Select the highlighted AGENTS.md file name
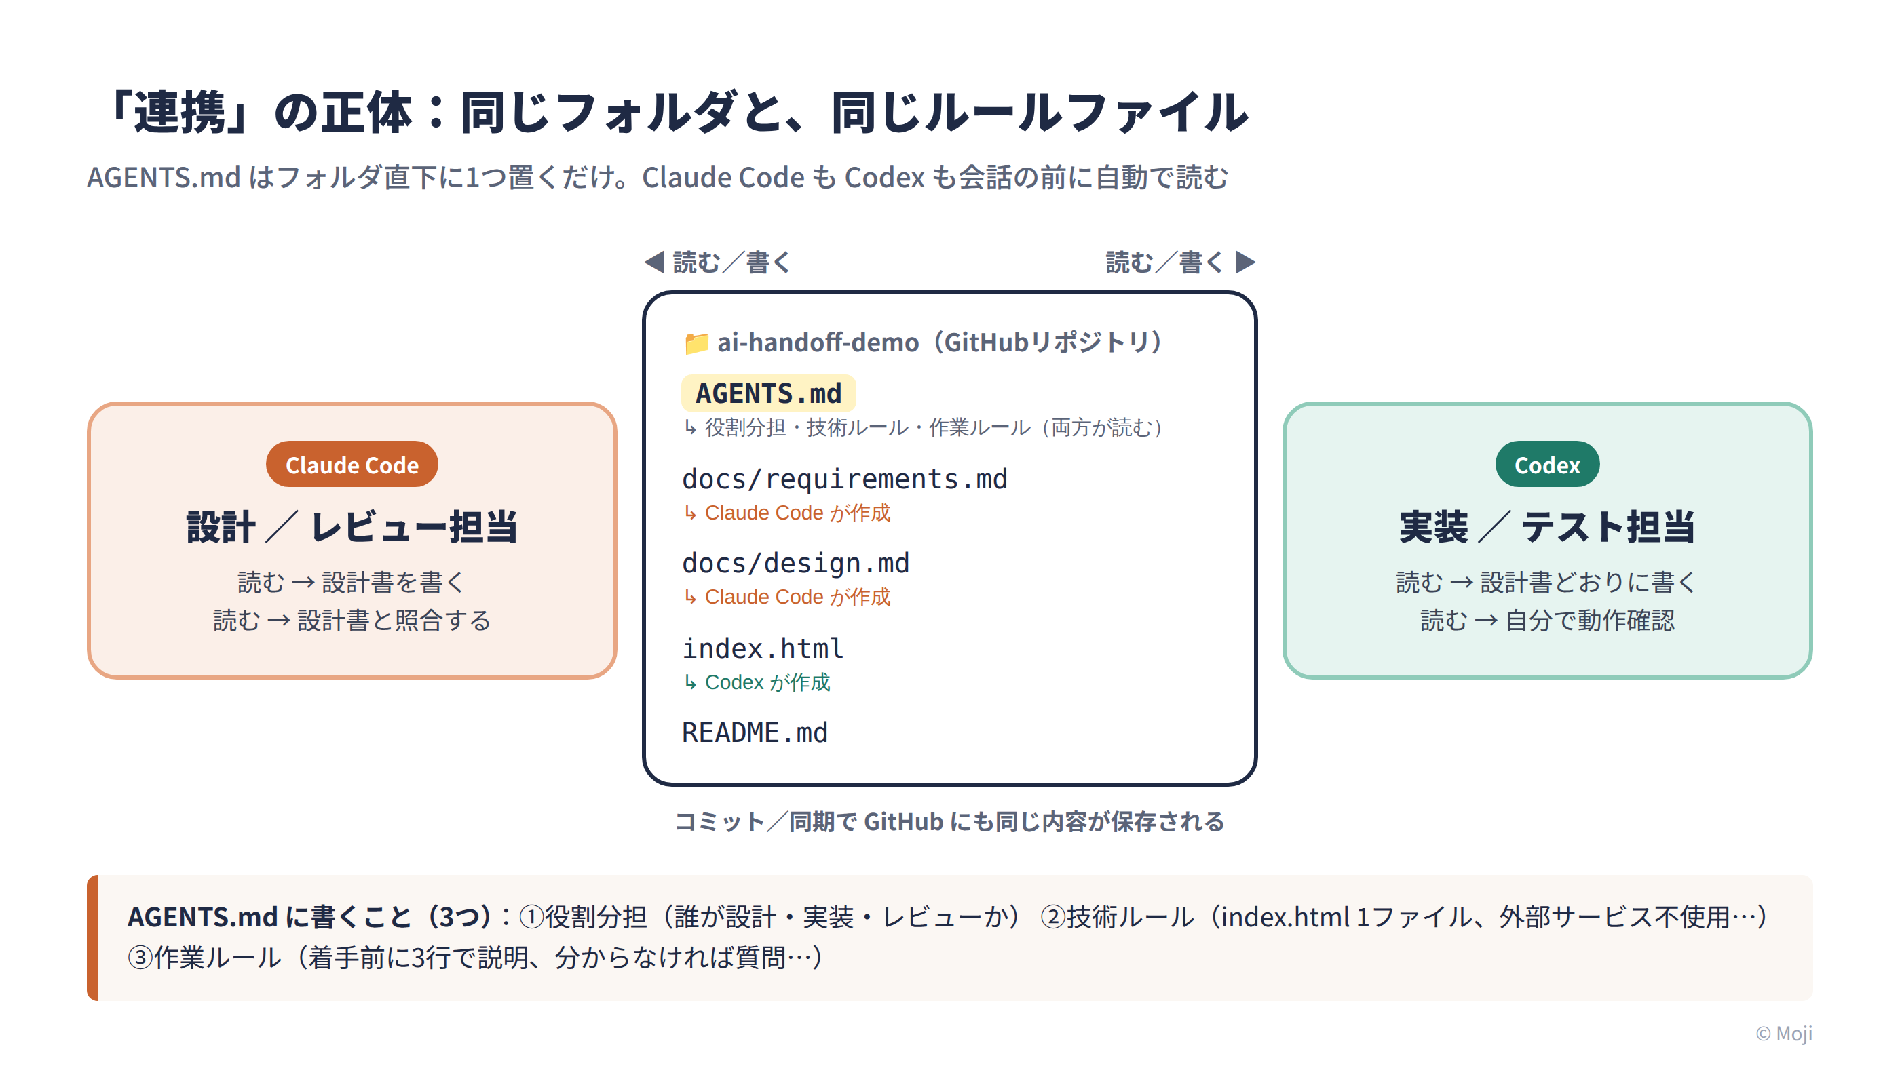Image resolution: width=1900 pixels, height=1077 pixels. (769, 393)
